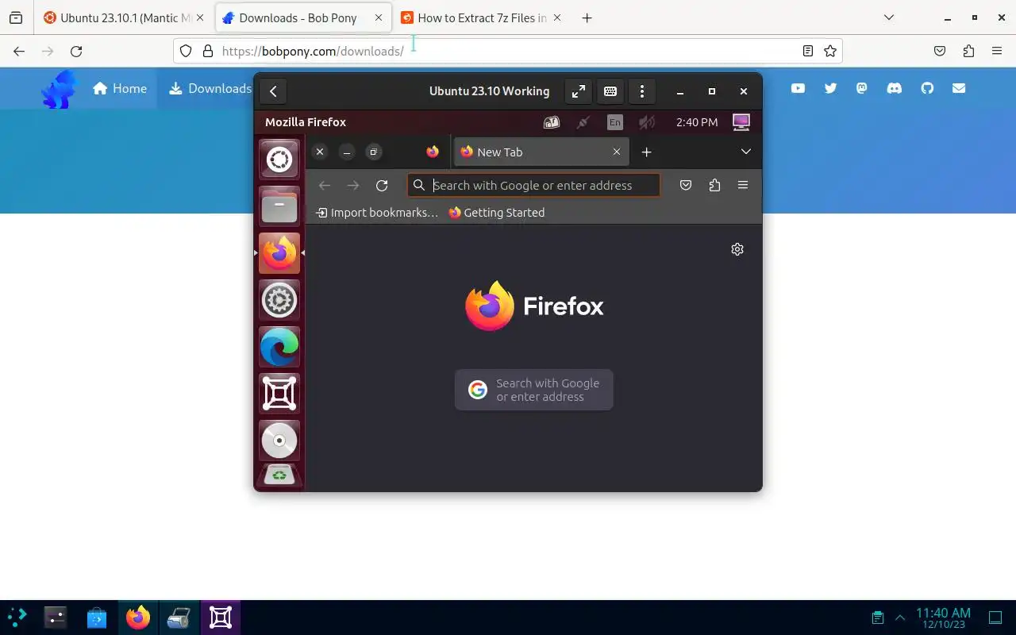Open System Settings from Unity launcher
The height and width of the screenshot is (635, 1016).
point(279,300)
